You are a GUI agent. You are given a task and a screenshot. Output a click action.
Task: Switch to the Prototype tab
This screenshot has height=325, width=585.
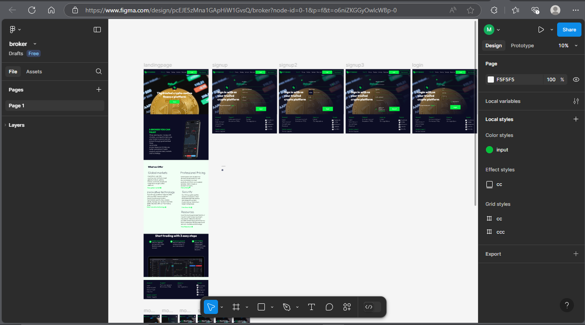pos(522,45)
